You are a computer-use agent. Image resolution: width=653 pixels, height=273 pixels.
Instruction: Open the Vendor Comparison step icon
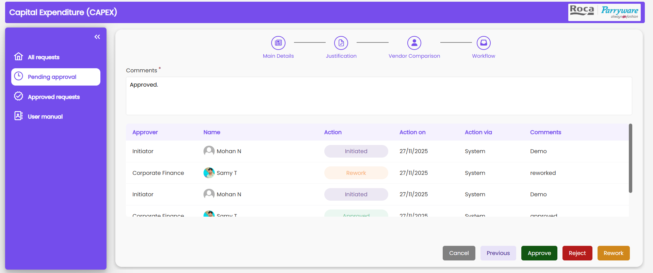414,43
